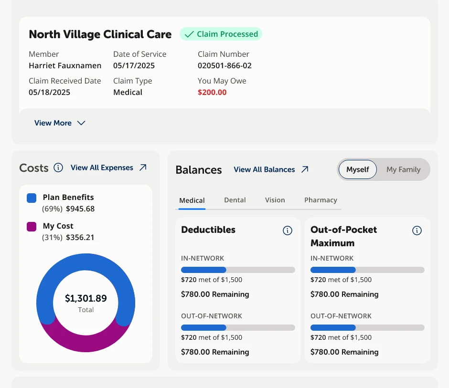The height and width of the screenshot is (388, 449).
Task: Click the Plan Benefits $945.68 amount
Action: tap(80, 209)
